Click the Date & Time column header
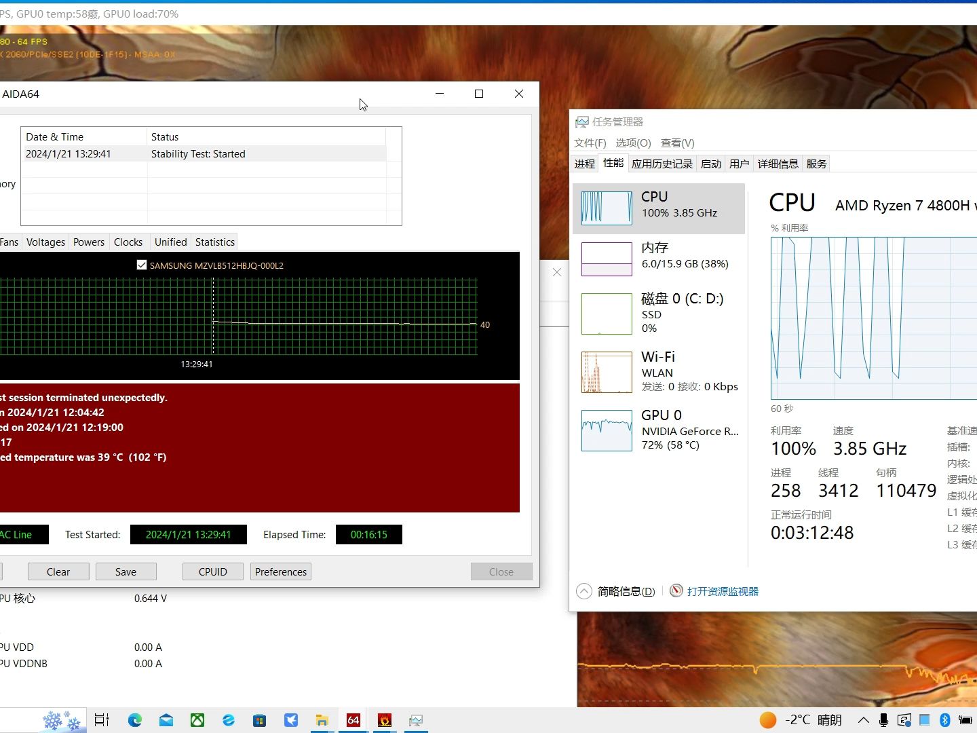 84,136
